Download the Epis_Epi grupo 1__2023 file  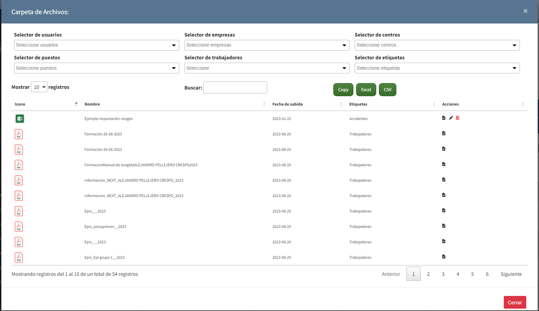(x=444, y=257)
